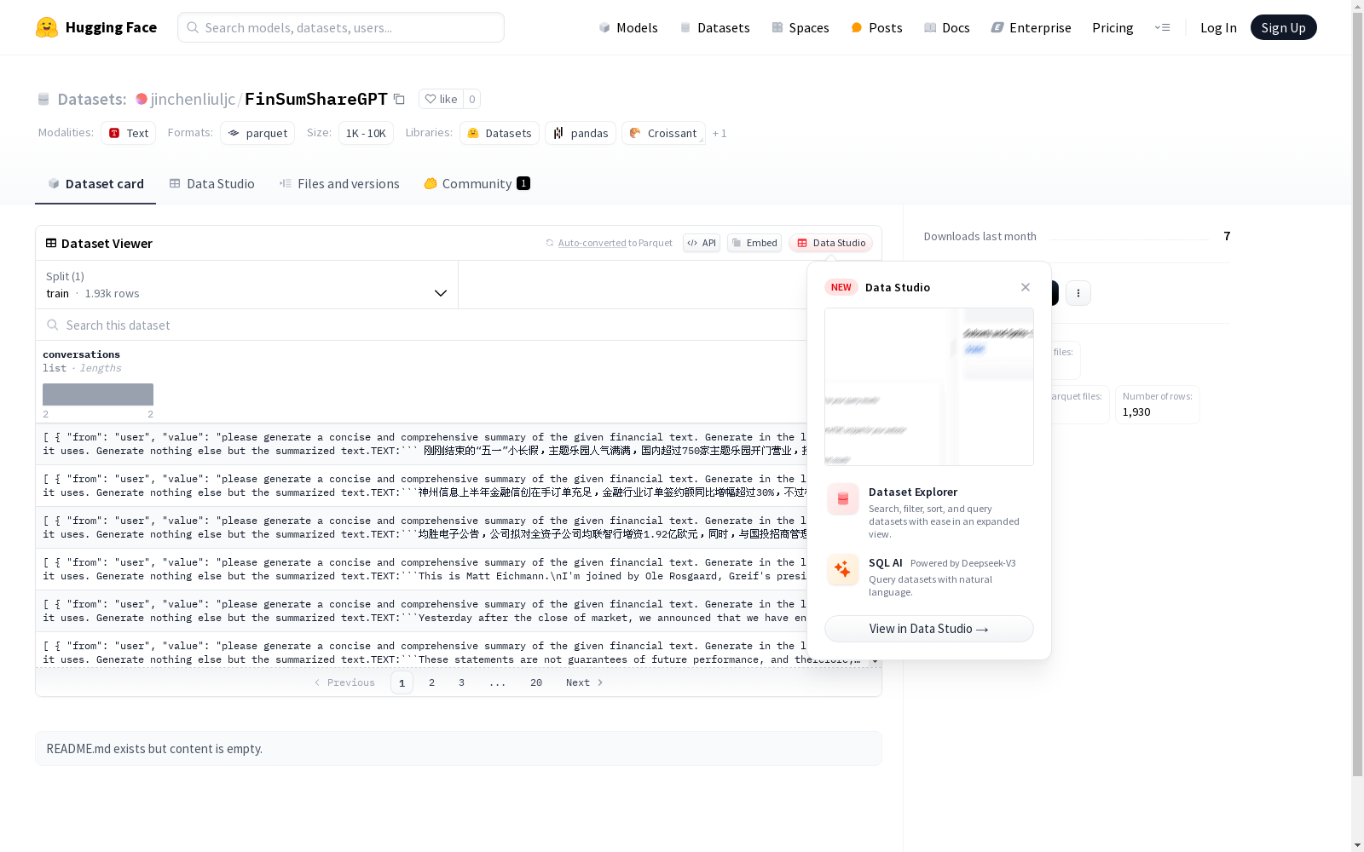
Task: Focus the search models, datasets, users field
Action: click(341, 27)
